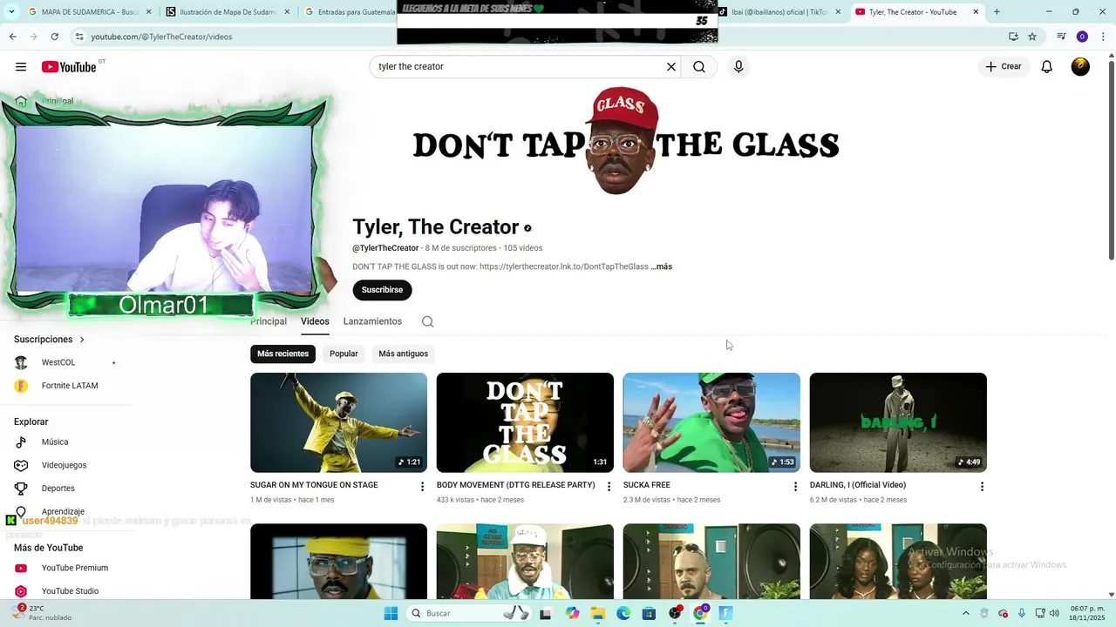Image resolution: width=1116 pixels, height=627 pixels.
Task: Open YouTube Studio sidebar entry
Action: click(x=70, y=591)
